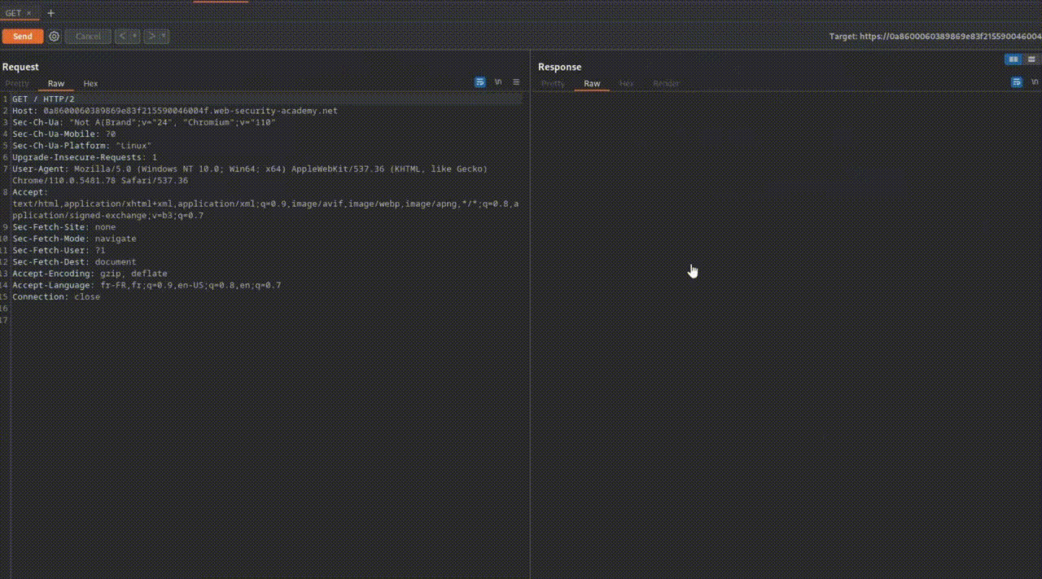Switch Request view to Hex tab
The image size is (1042, 579).
(90, 83)
